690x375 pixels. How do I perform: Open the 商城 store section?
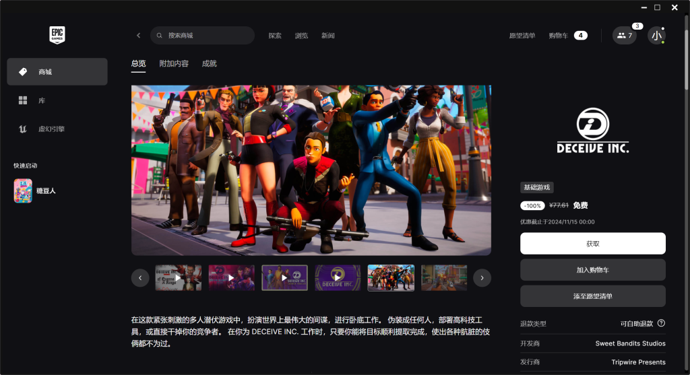click(x=57, y=71)
